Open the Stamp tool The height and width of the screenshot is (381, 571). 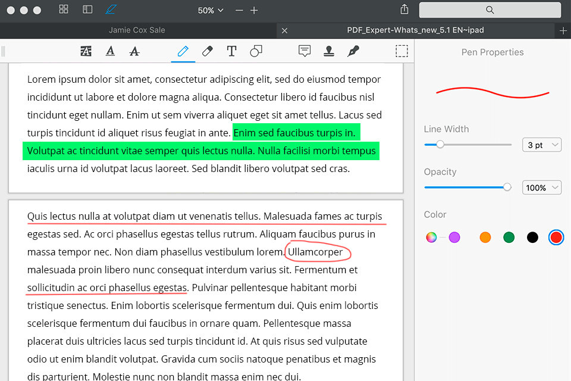point(328,52)
